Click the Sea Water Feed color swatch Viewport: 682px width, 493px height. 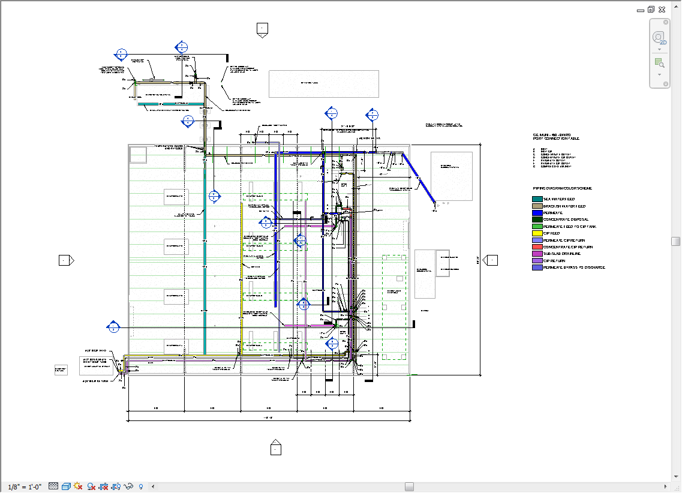(537, 199)
